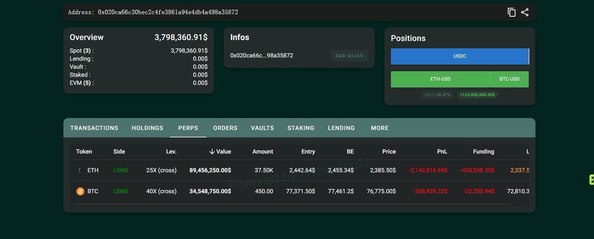Image resolution: width=594 pixels, height=239 pixels.
Task: Click ETH amount 37.50K
Action: click(x=264, y=170)
